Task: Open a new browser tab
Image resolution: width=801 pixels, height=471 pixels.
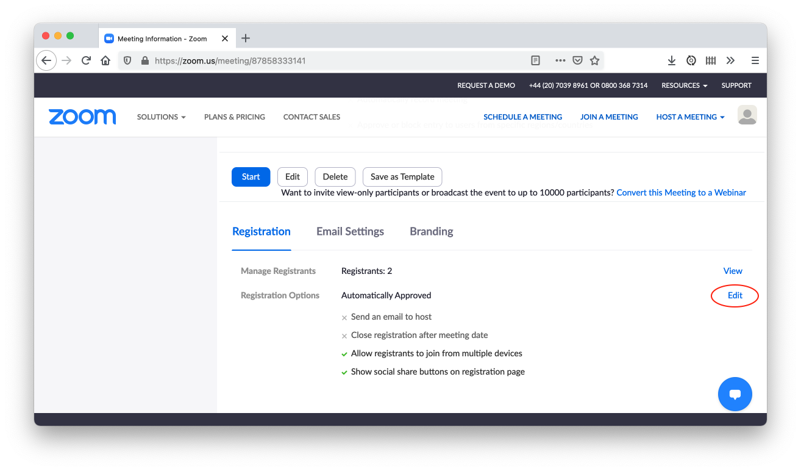Action: [246, 38]
